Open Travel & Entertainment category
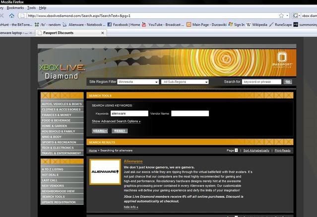Screen dimensions: 317x217 [62, 153]
